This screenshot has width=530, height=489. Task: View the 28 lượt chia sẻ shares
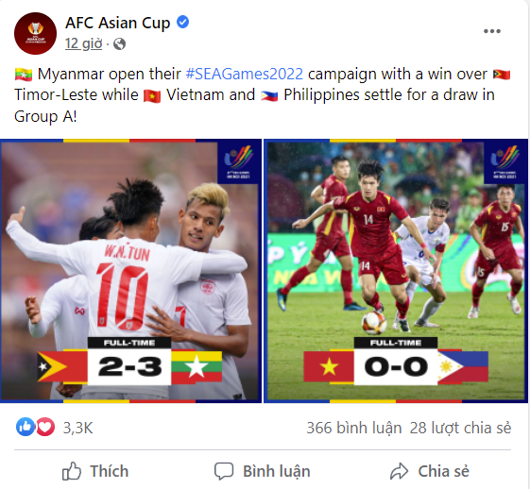[460, 428]
